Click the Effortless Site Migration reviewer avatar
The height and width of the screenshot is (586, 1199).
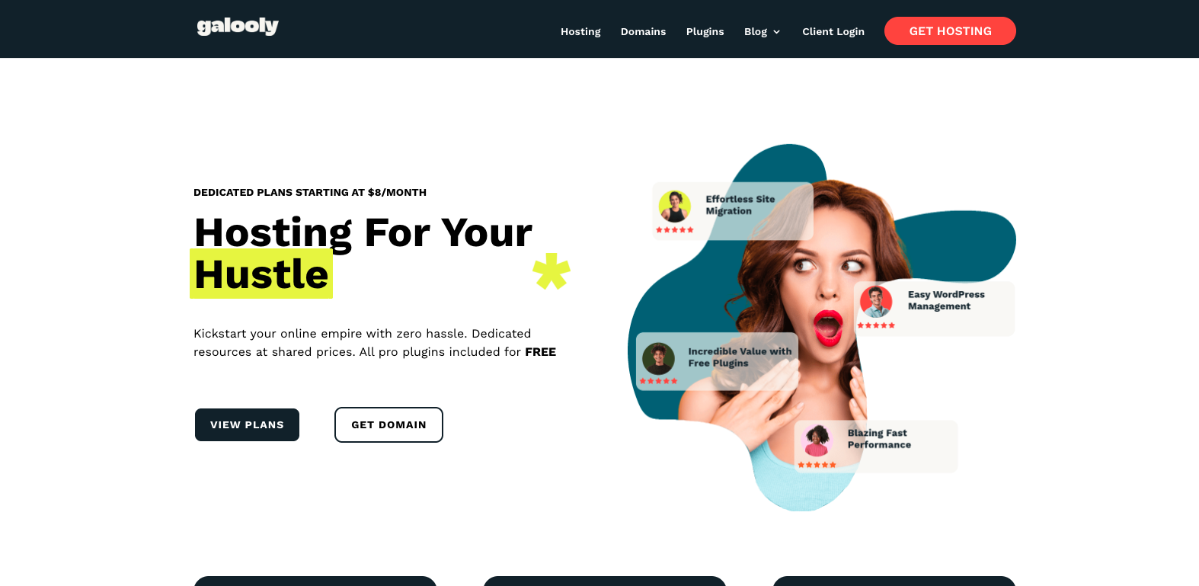pos(674,206)
